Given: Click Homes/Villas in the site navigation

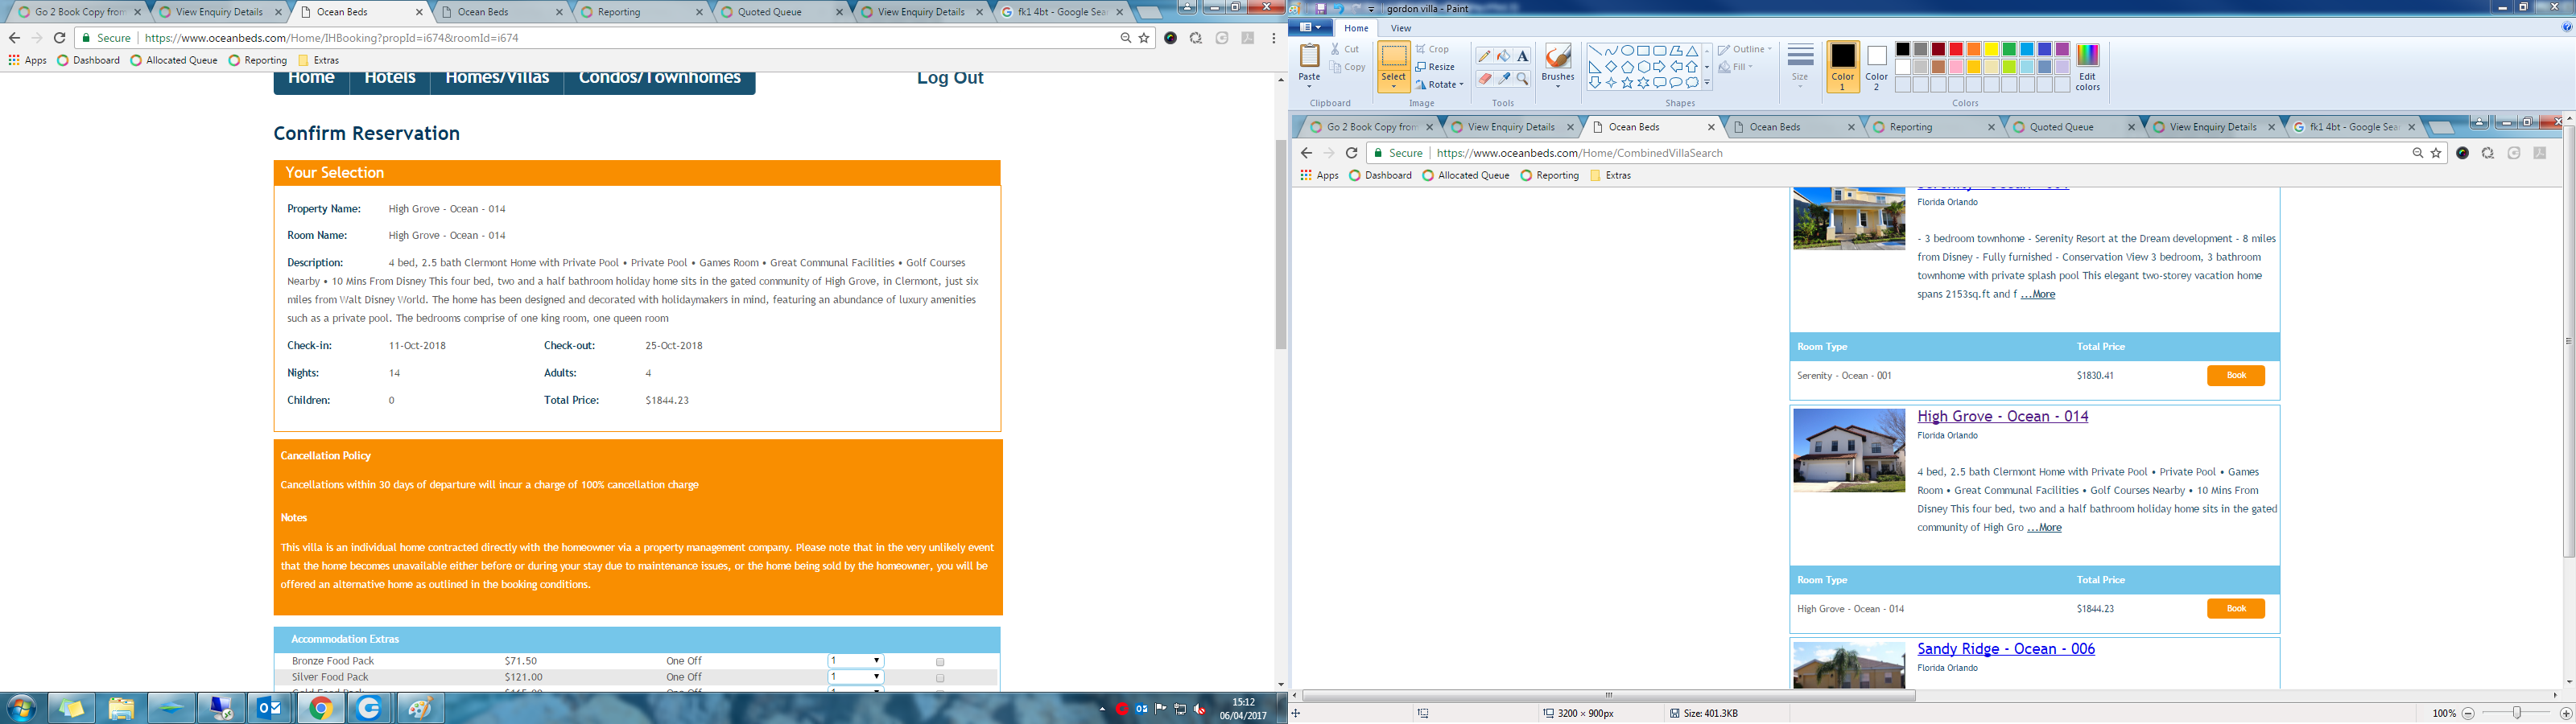Looking at the screenshot, I should click(x=497, y=78).
